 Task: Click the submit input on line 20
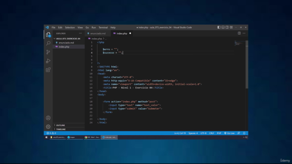click(136, 109)
